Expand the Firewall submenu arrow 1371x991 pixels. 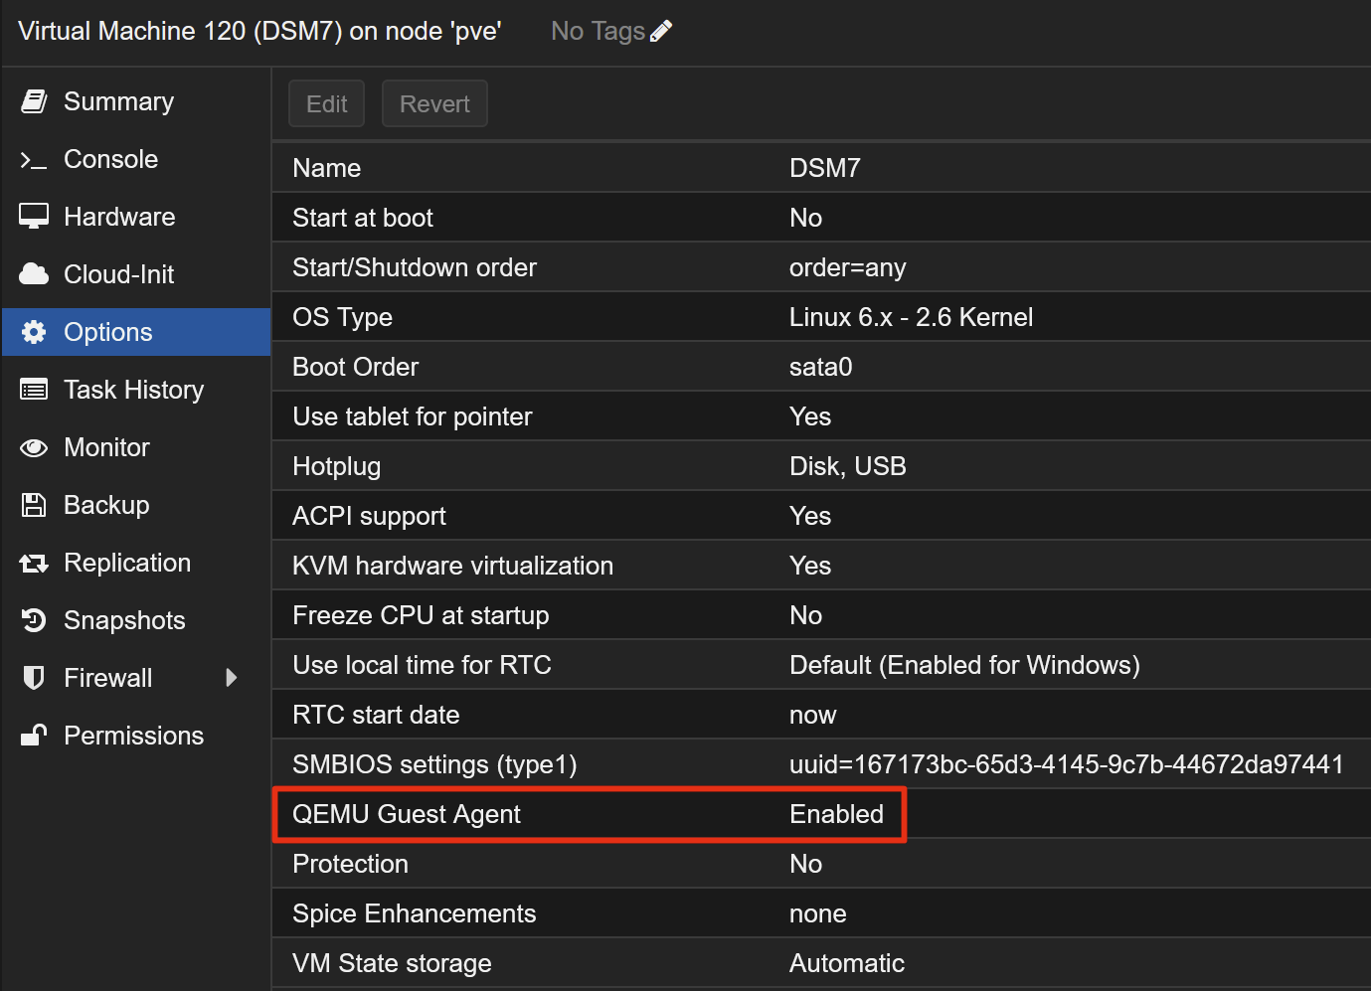click(x=232, y=678)
